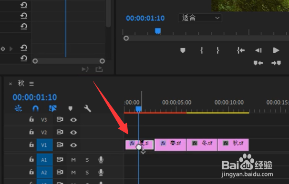Solo audio track A2
Viewport: 289px width, 184px height.
tap(87, 173)
